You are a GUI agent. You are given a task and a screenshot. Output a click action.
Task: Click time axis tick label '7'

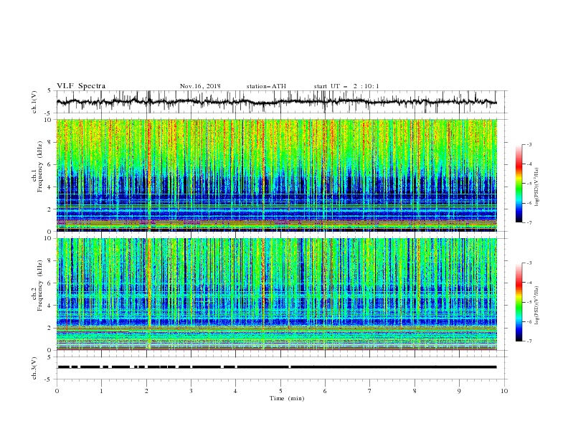370,391
